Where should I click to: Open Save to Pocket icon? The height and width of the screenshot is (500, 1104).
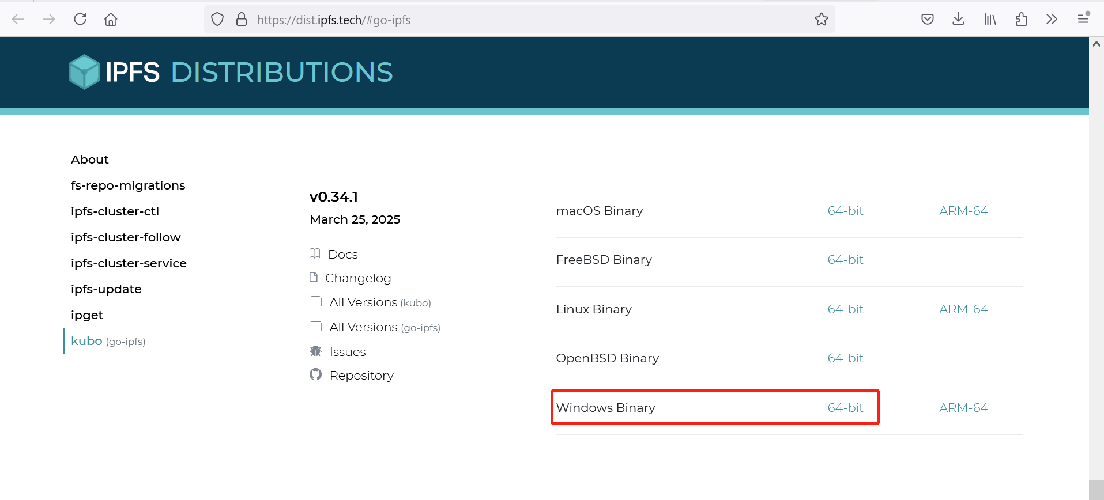tap(928, 20)
